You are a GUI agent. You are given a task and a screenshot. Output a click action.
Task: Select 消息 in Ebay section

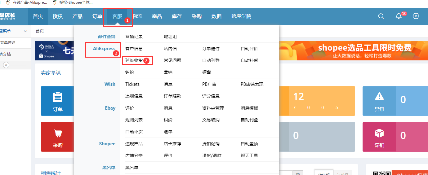168,108
